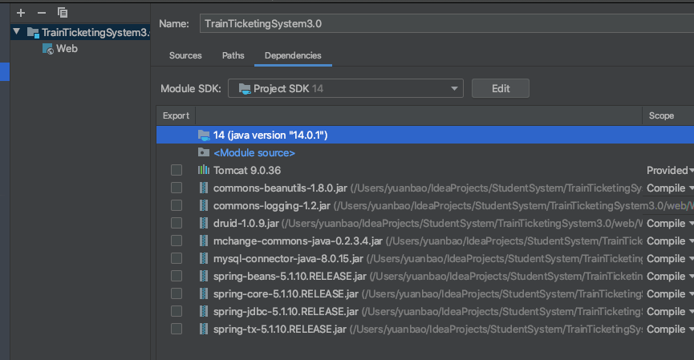Click the JDK 14 folder icon
Image resolution: width=694 pixels, height=360 pixels.
point(204,136)
